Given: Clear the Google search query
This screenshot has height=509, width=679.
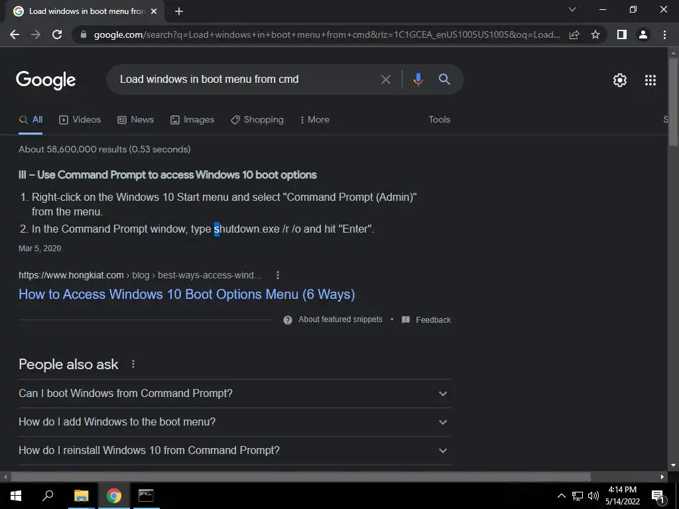Looking at the screenshot, I should coord(385,80).
